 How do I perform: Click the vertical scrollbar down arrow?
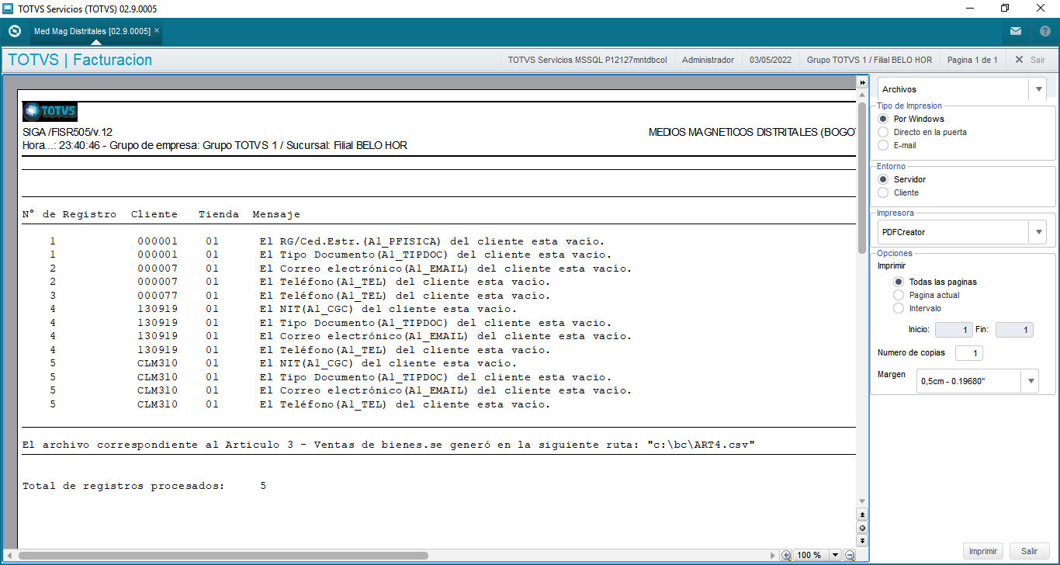pyautogui.click(x=862, y=501)
